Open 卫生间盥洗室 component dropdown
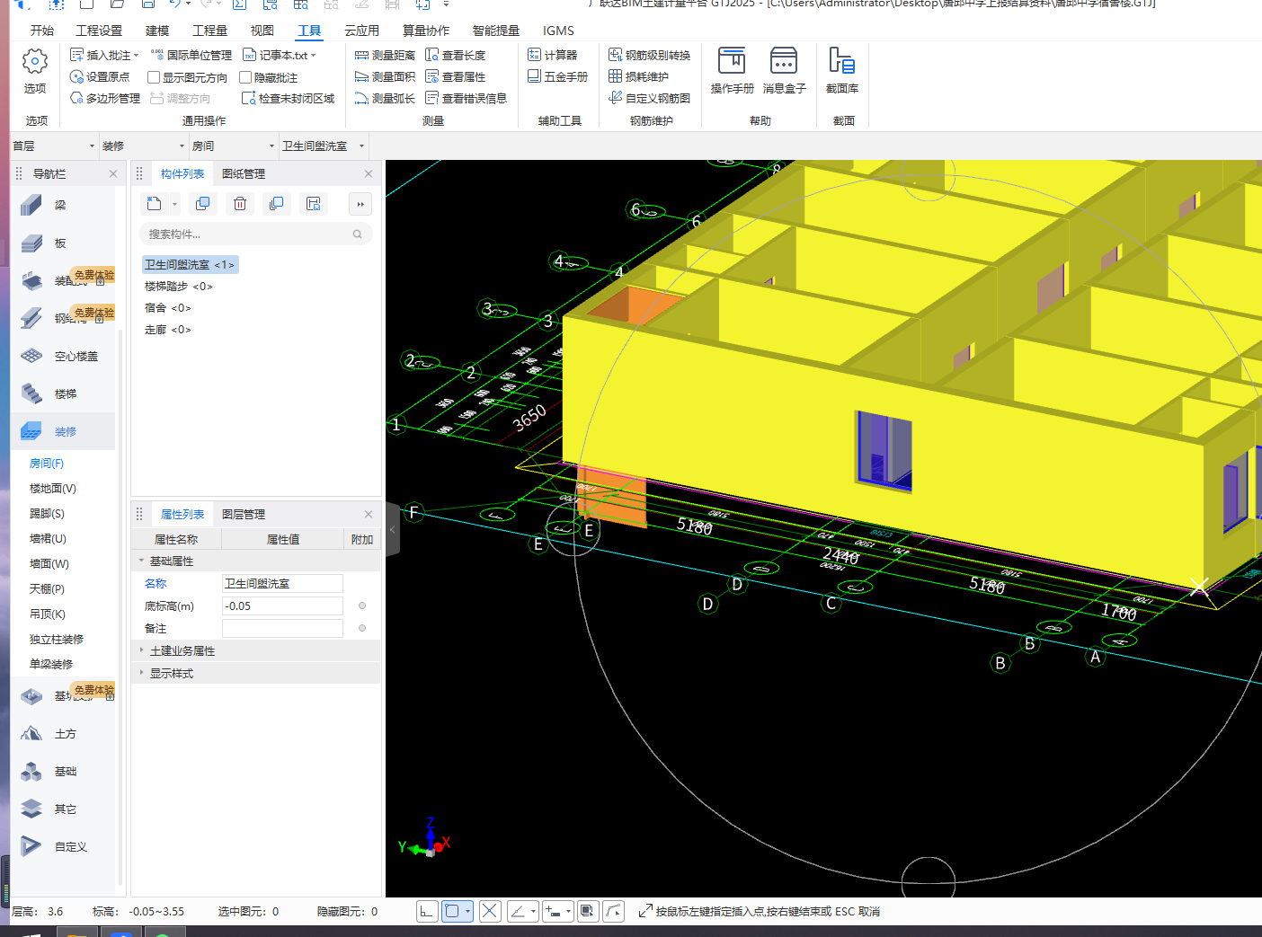The image size is (1262, 937). coord(324,146)
